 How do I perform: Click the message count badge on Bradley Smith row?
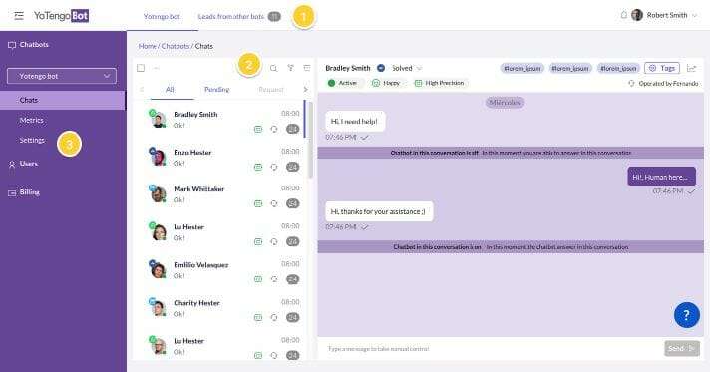tap(293, 129)
